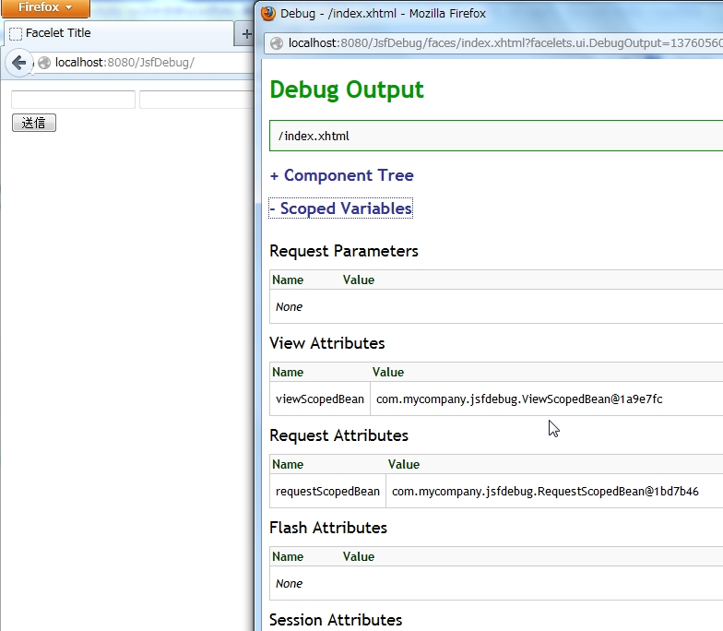723x631 pixels.
Task: Click the Value column header in Request Attributes
Action: [404, 465]
